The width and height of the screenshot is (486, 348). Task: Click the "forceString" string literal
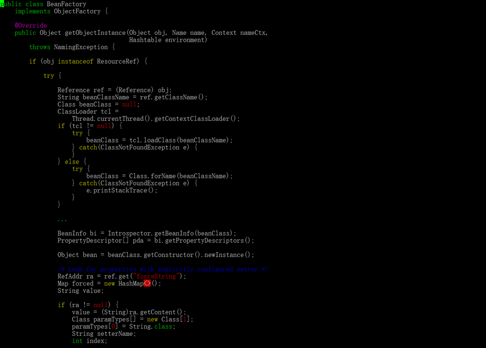tap(156, 276)
